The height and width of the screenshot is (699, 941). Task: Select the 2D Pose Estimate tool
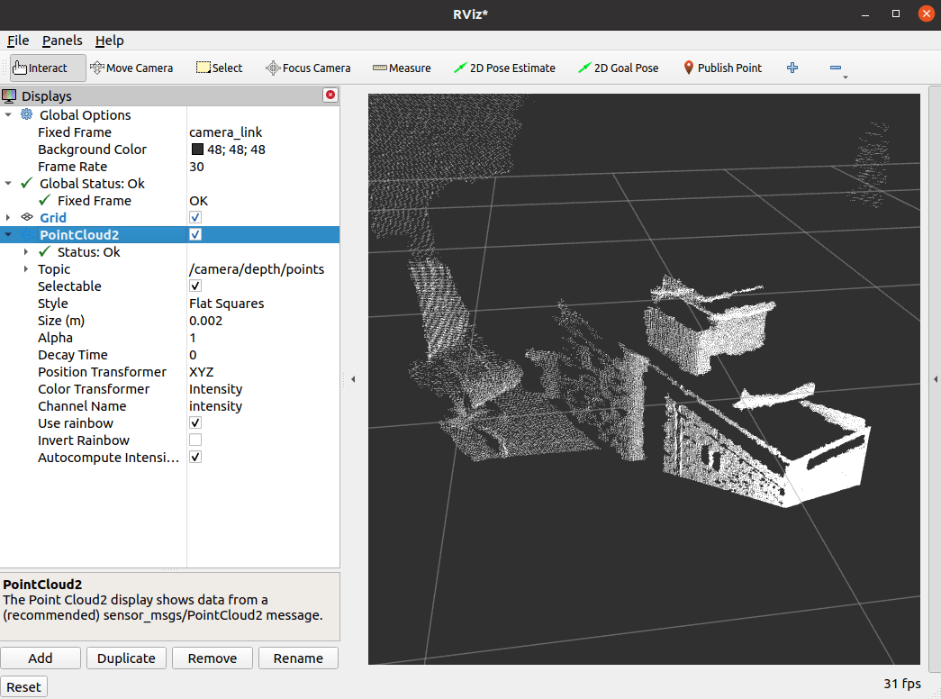pyautogui.click(x=504, y=68)
